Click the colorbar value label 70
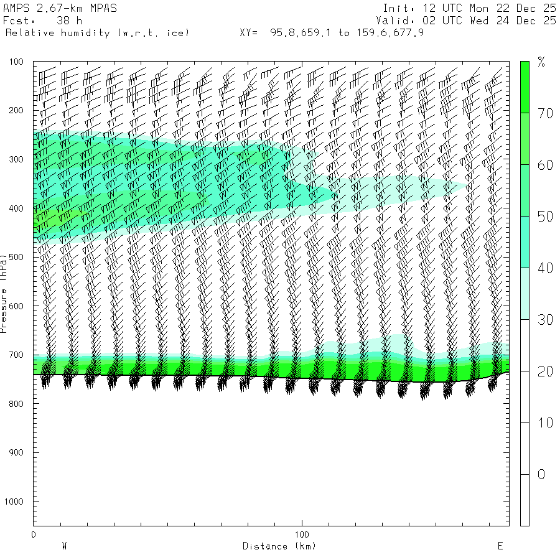This screenshot has width=560, height=560. [545, 114]
